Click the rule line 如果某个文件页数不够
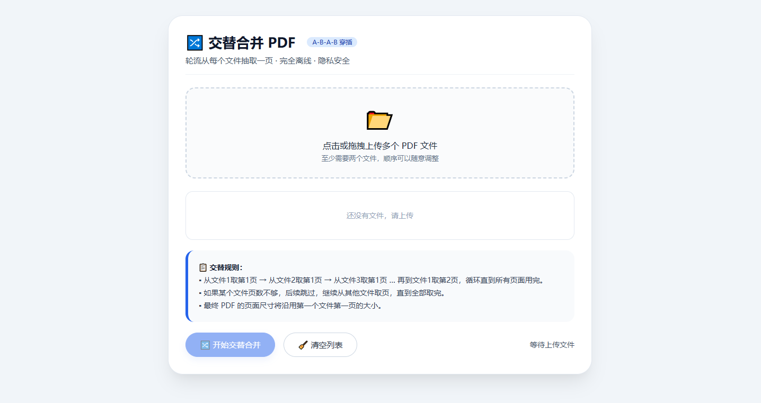Screen dimensions: 761x403 [322, 293]
